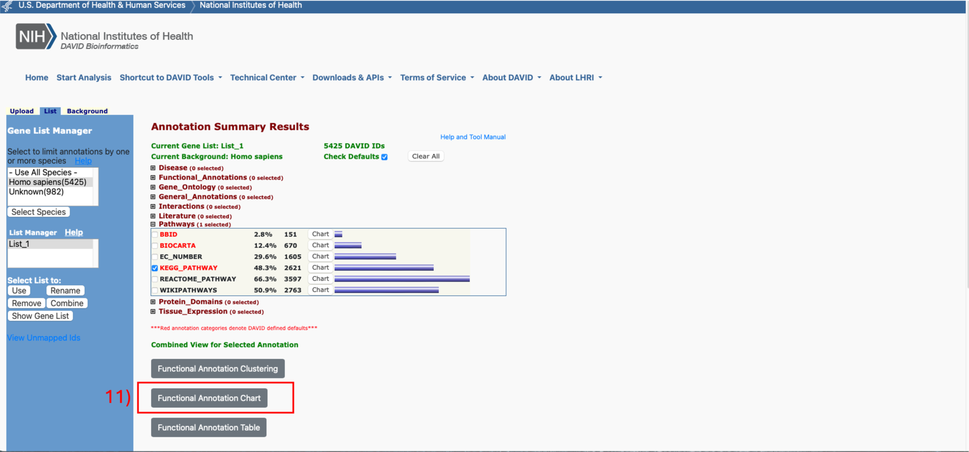Open the Shortcut to DAVID Tools dropdown

point(170,78)
